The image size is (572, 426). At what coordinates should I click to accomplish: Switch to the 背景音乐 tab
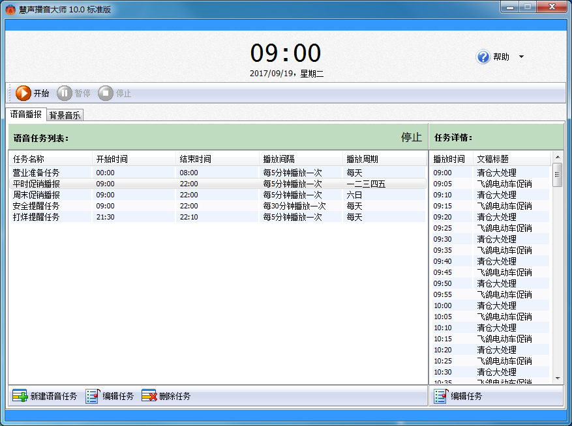point(64,115)
